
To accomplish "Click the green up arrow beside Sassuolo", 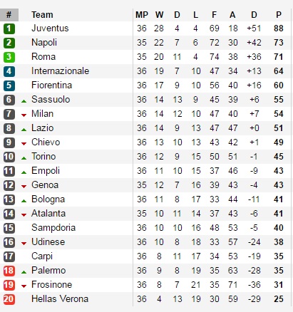I will tap(24, 101).
